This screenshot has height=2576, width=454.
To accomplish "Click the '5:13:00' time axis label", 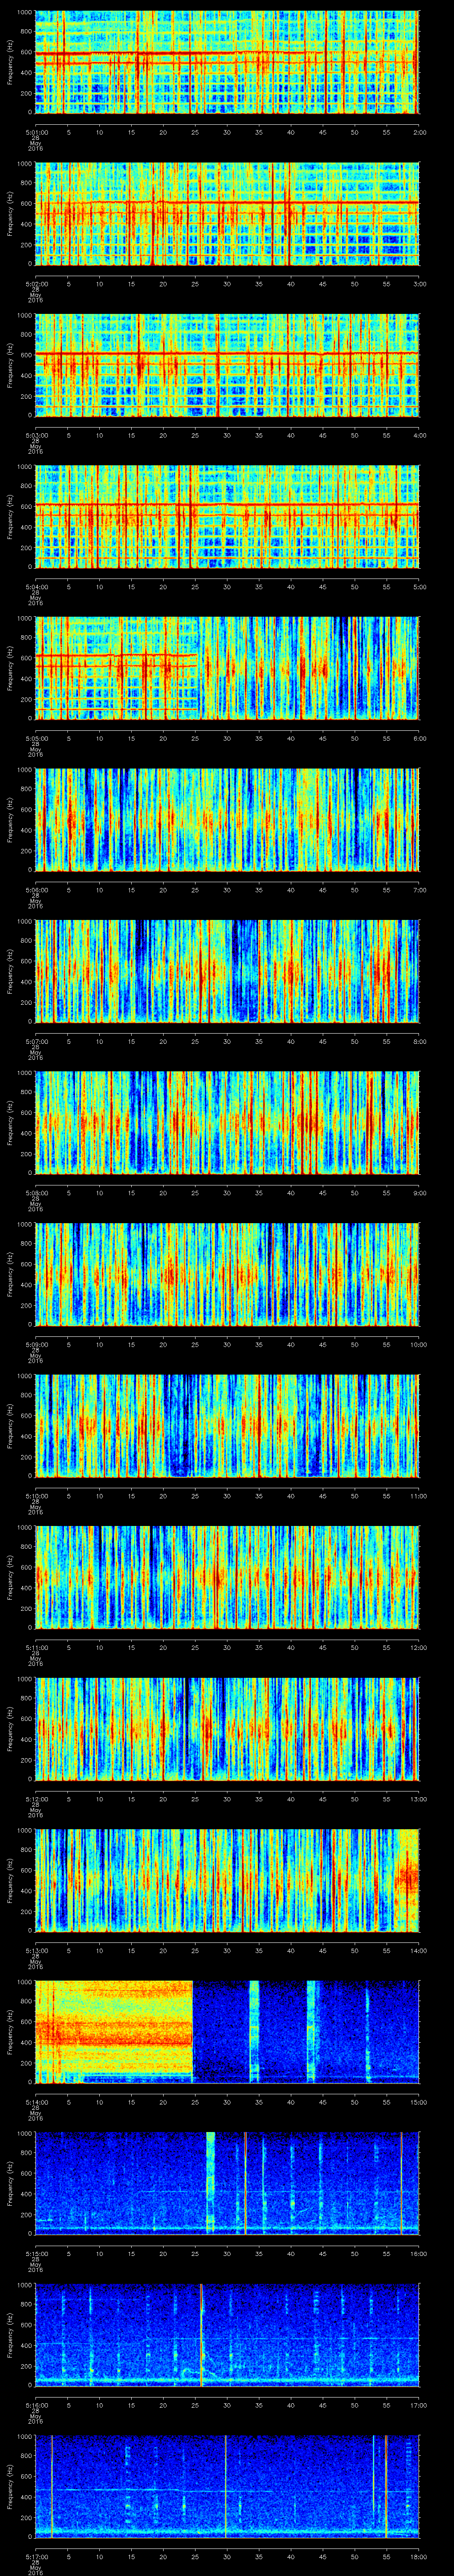I will (x=36, y=1950).
